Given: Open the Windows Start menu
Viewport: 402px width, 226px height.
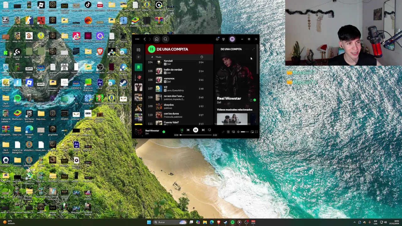Looking at the screenshot, I should click(x=149, y=222).
